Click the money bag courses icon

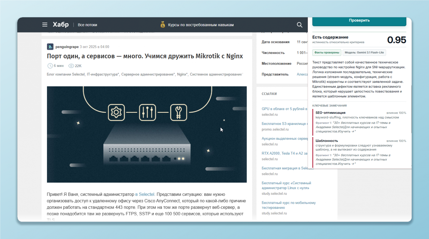point(163,25)
